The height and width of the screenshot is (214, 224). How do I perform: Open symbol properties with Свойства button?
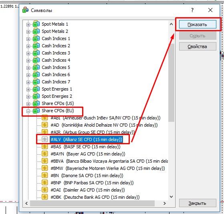click(198, 46)
